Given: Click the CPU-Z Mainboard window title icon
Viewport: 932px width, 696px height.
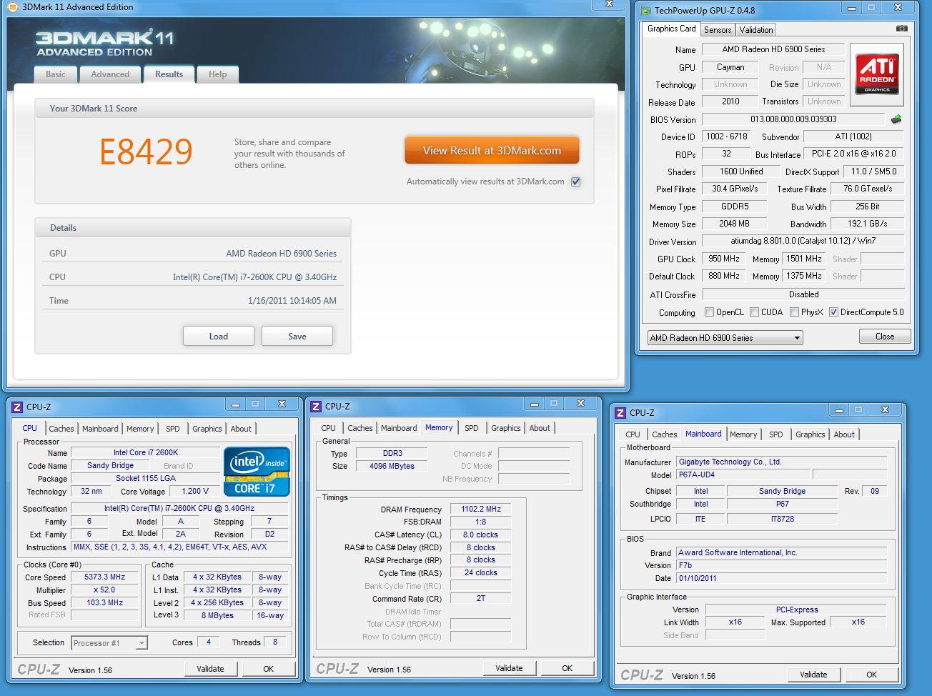Looking at the screenshot, I should (620, 412).
